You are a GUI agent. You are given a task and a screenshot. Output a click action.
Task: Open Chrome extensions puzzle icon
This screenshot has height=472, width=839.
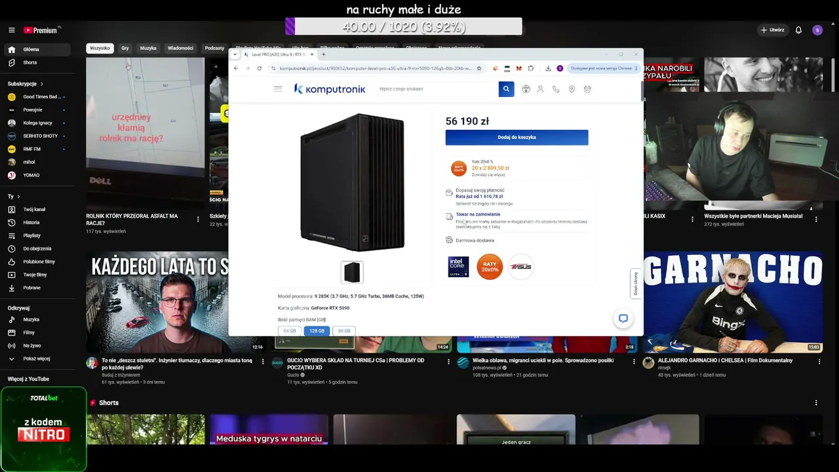pyautogui.click(x=530, y=68)
